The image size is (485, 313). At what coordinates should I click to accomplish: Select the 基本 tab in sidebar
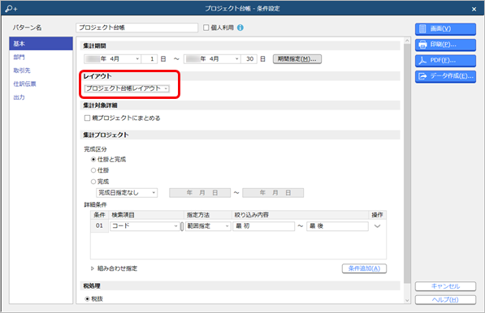click(41, 44)
